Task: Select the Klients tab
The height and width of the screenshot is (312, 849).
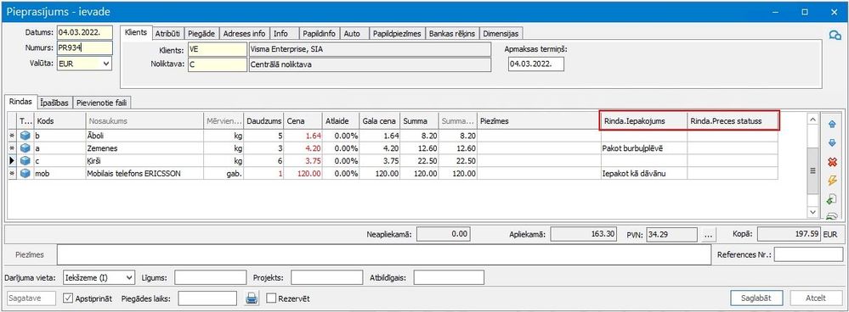Action: [135, 32]
